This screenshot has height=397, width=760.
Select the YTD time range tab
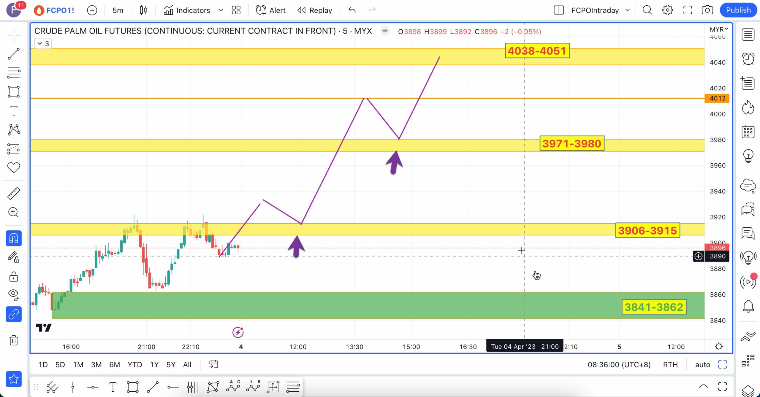(134, 364)
